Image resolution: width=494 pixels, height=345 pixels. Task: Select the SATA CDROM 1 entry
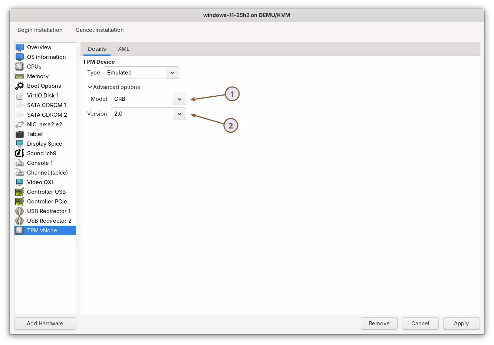point(45,105)
